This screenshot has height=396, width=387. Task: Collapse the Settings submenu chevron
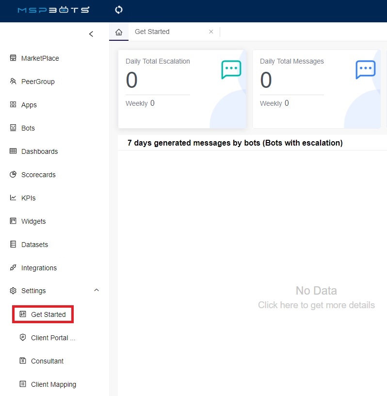pyautogui.click(x=96, y=290)
